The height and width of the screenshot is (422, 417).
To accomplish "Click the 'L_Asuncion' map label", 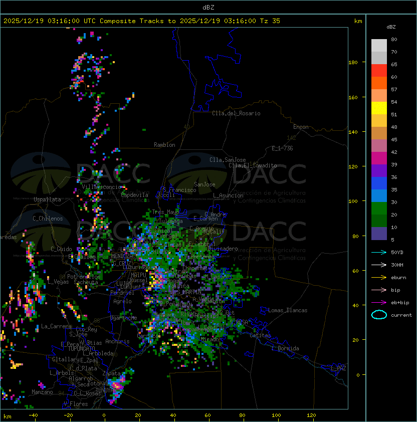I will point(228,195).
